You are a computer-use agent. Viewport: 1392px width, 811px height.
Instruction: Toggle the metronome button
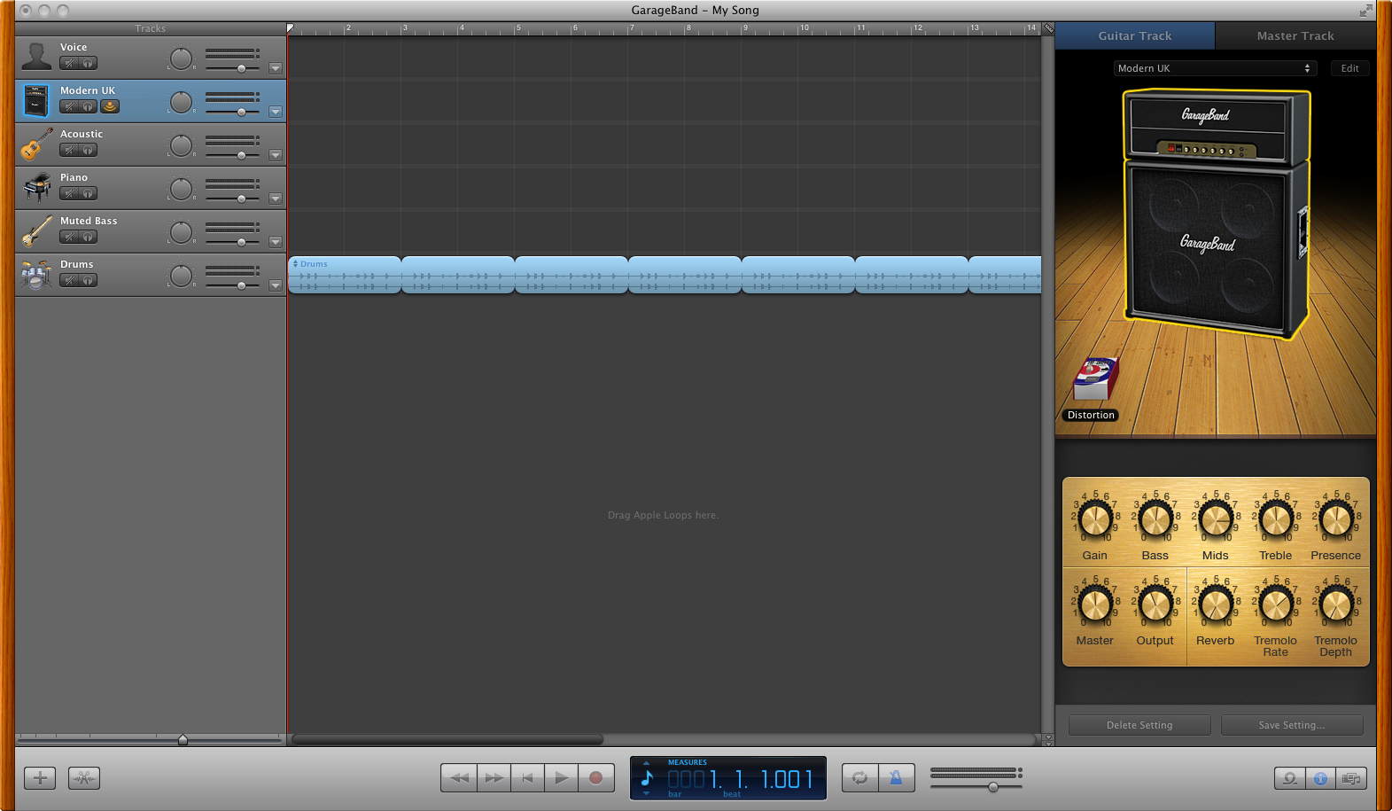[x=896, y=778]
